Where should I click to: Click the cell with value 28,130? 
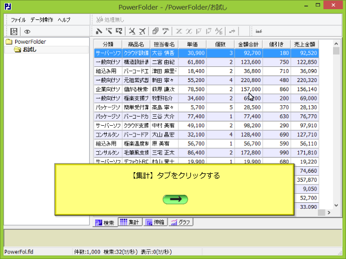coord(304,107)
